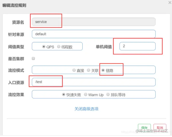Select the QPS threshold type
This screenshot has width=172, height=137.
[44, 47]
